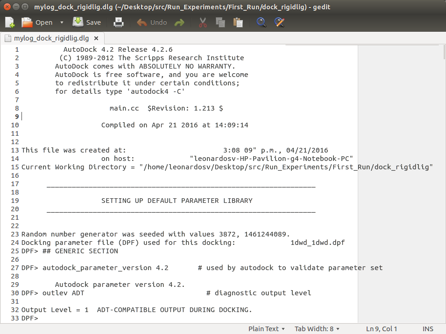Copy selection using the Copy icon
The width and height of the screenshot is (446, 334).
pos(220,22)
